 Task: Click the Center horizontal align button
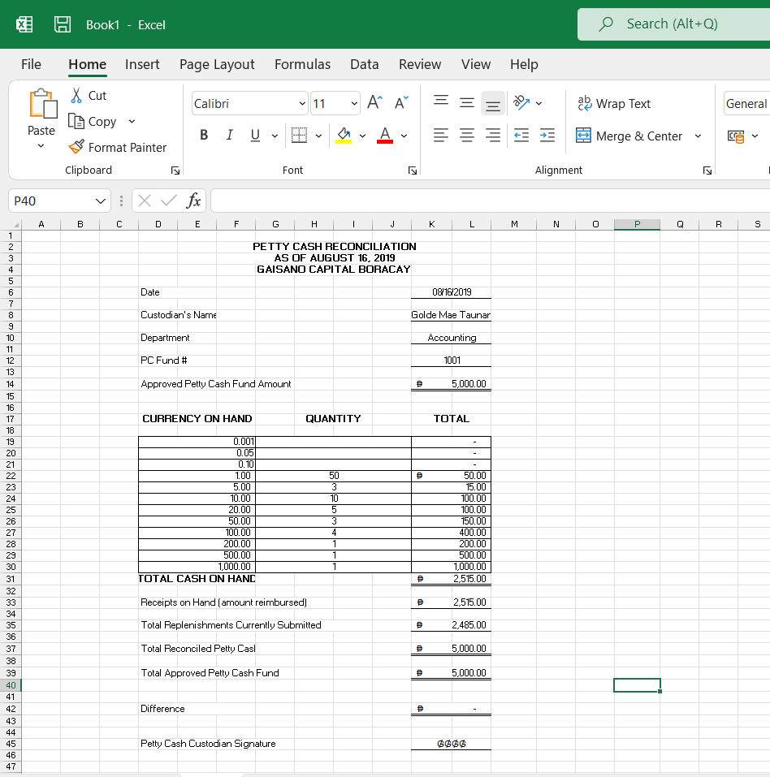(x=466, y=136)
